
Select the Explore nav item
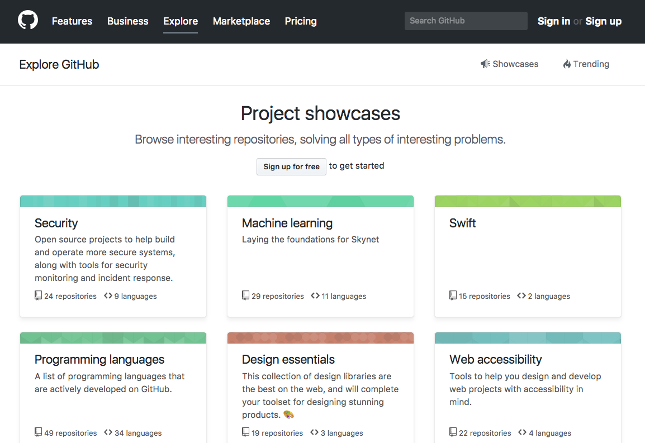pos(181,21)
